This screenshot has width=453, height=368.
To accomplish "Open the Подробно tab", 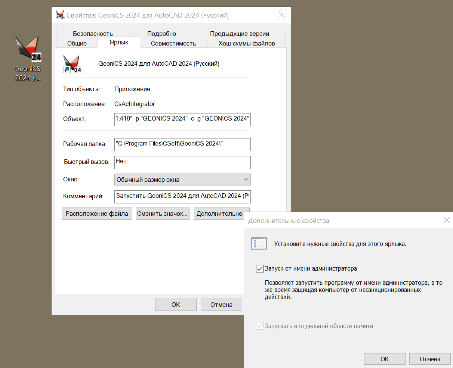I will click(x=161, y=34).
